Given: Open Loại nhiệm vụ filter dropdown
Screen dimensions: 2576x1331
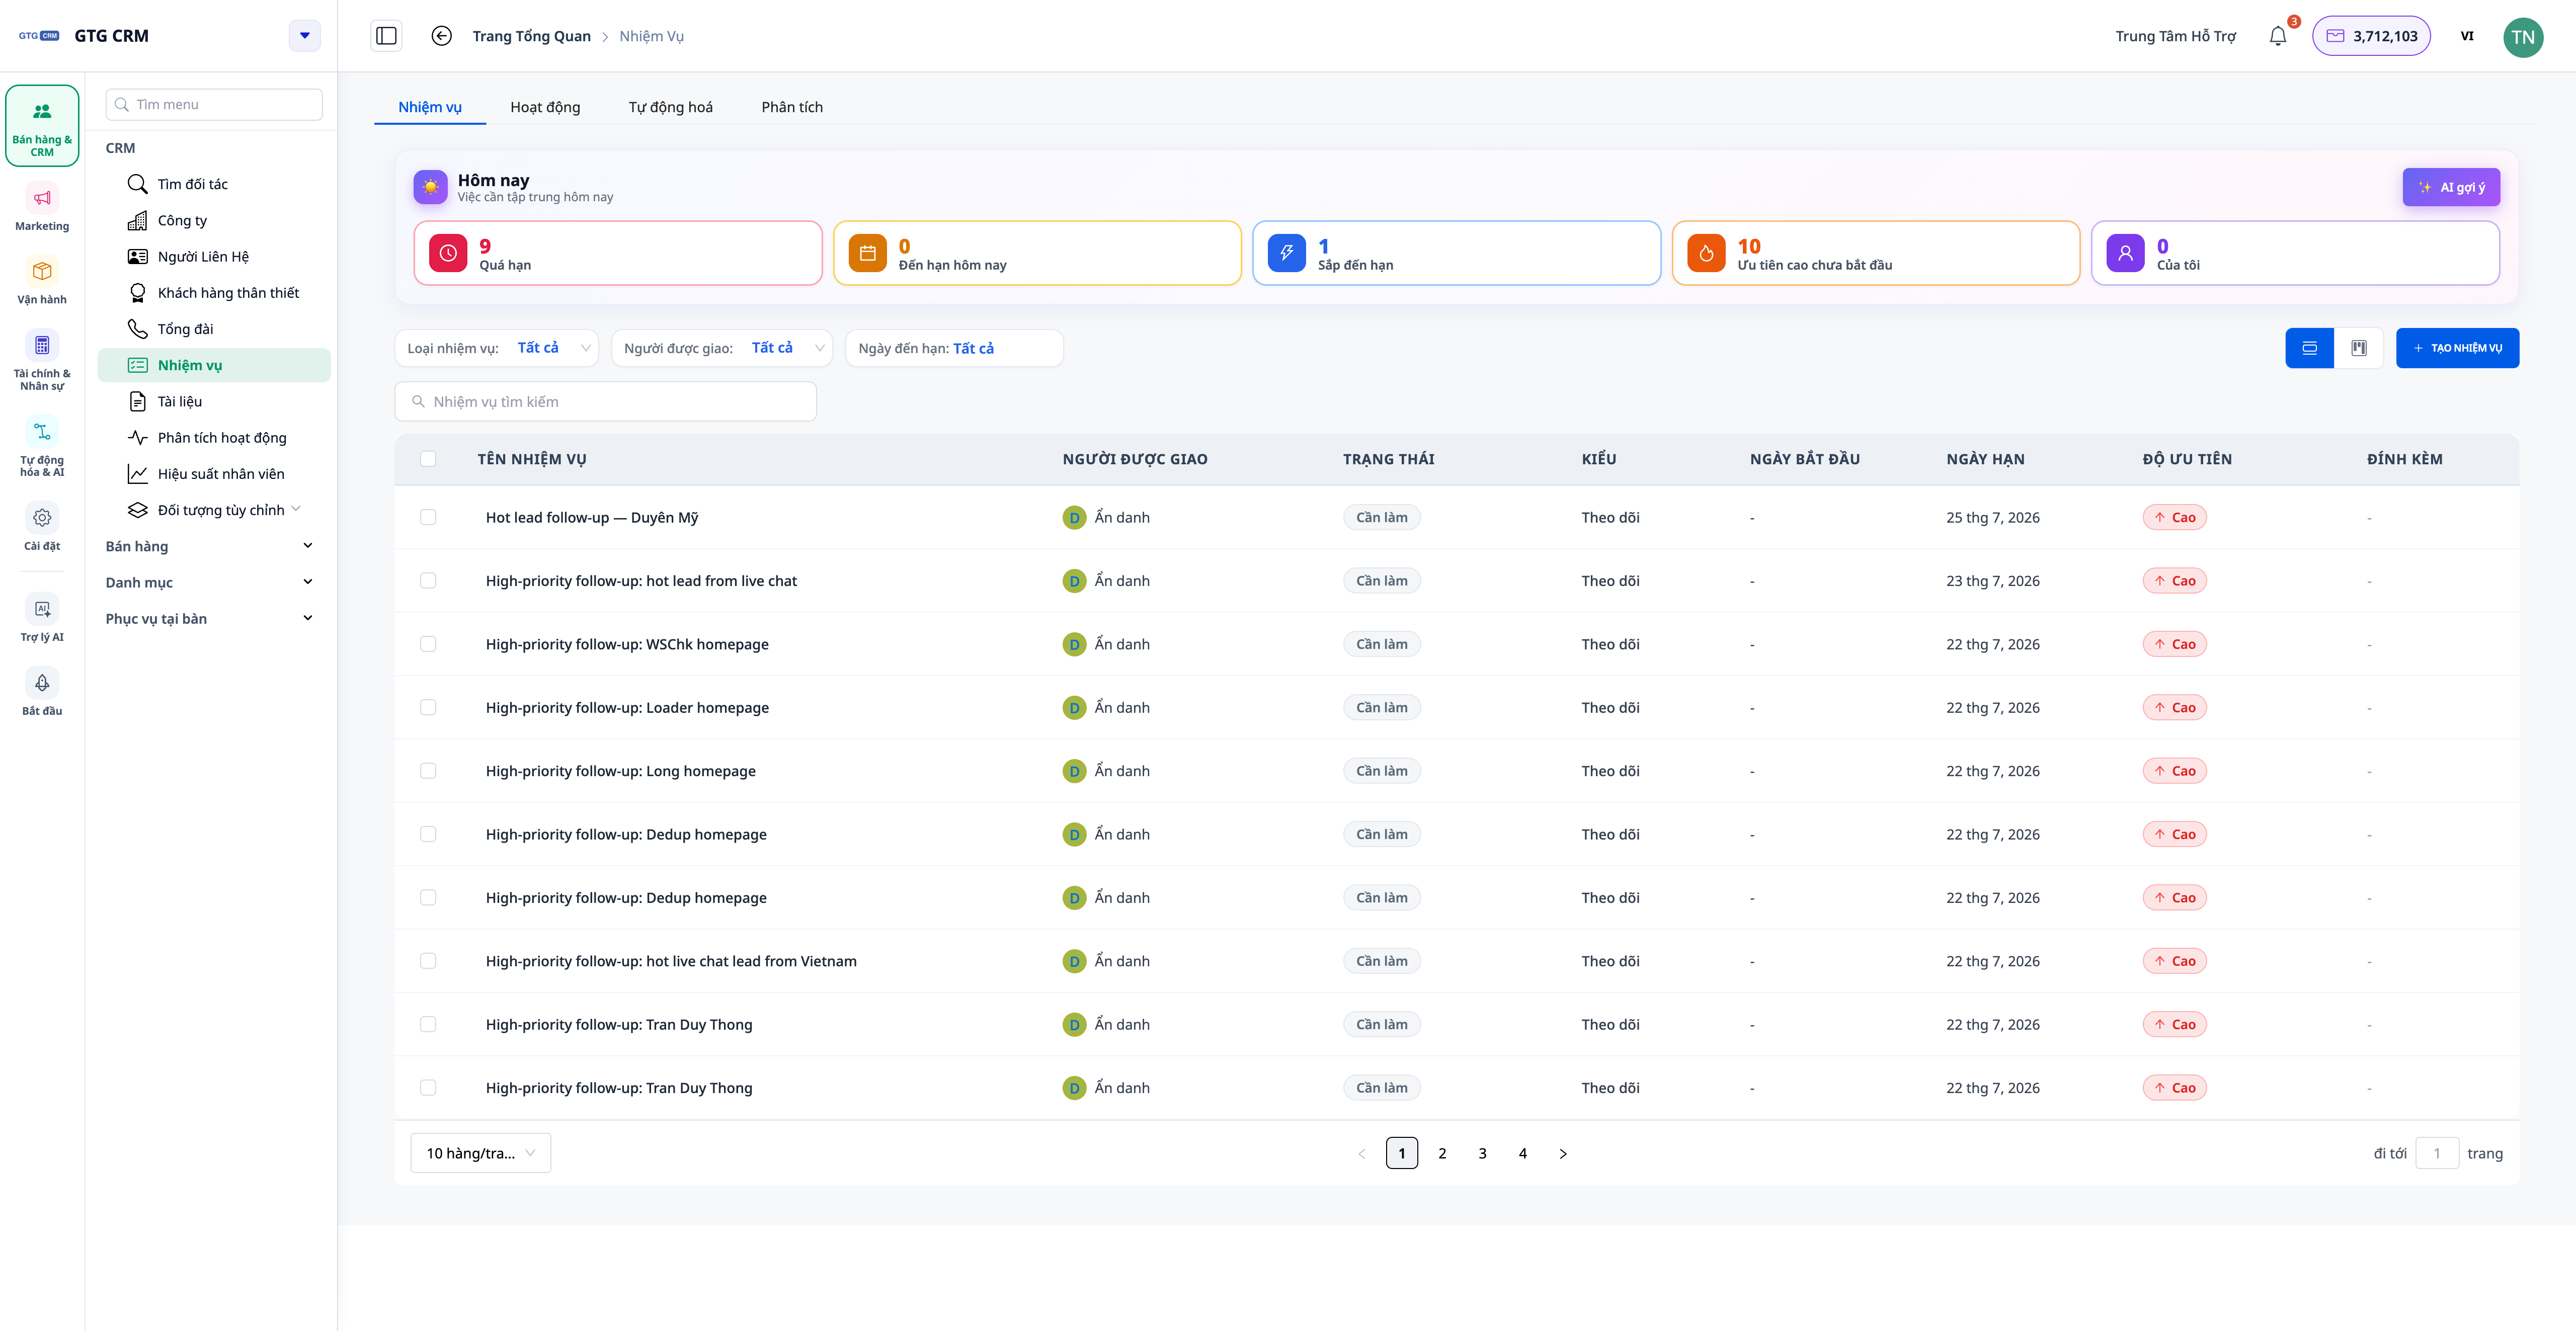Looking at the screenshot, I should (x=497, y=348).
